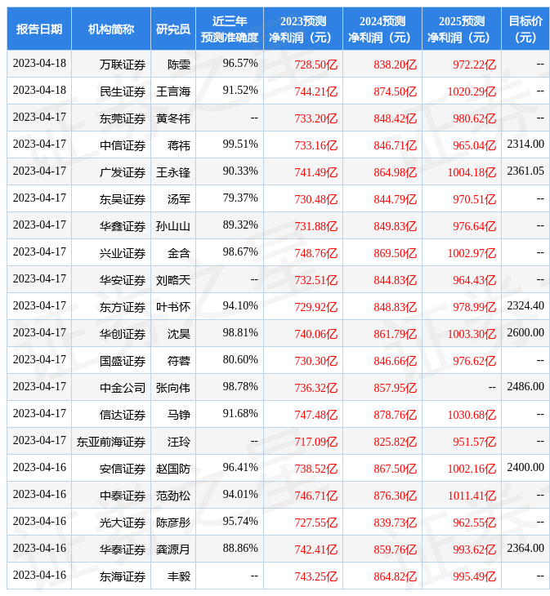Click the 2023预测净利润 column header
The image size is (550, 596).
303,29
